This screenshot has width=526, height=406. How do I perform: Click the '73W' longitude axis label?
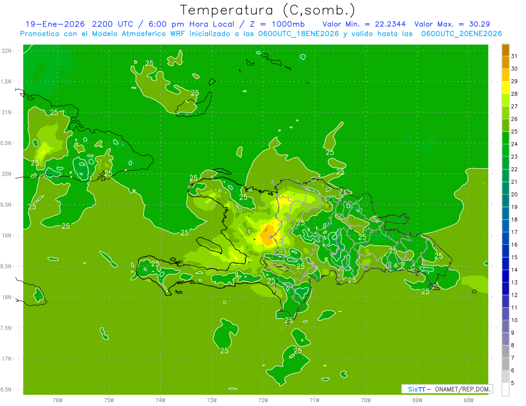click(212, 400)
